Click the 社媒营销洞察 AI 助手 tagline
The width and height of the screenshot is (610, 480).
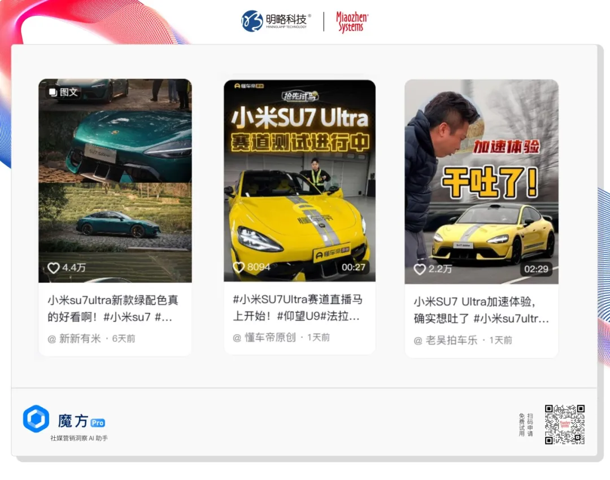(79, 438)
